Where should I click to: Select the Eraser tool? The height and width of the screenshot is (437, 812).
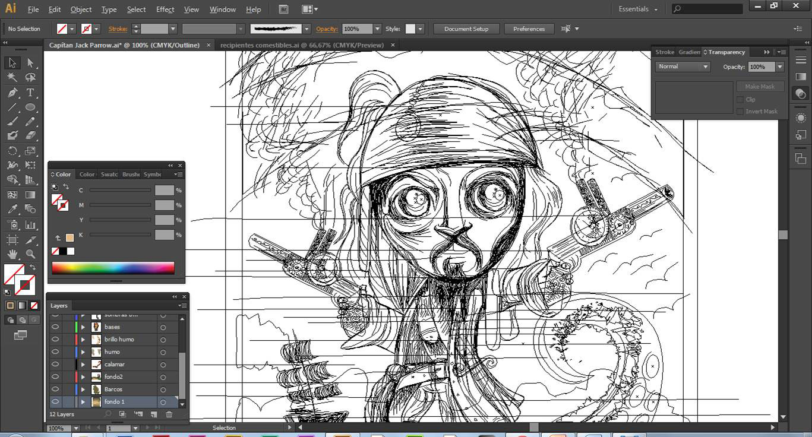[x=30, y=136]
